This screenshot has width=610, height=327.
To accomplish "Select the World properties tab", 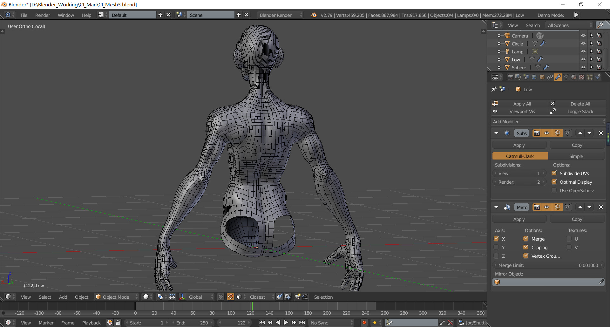I will point(534,77).
